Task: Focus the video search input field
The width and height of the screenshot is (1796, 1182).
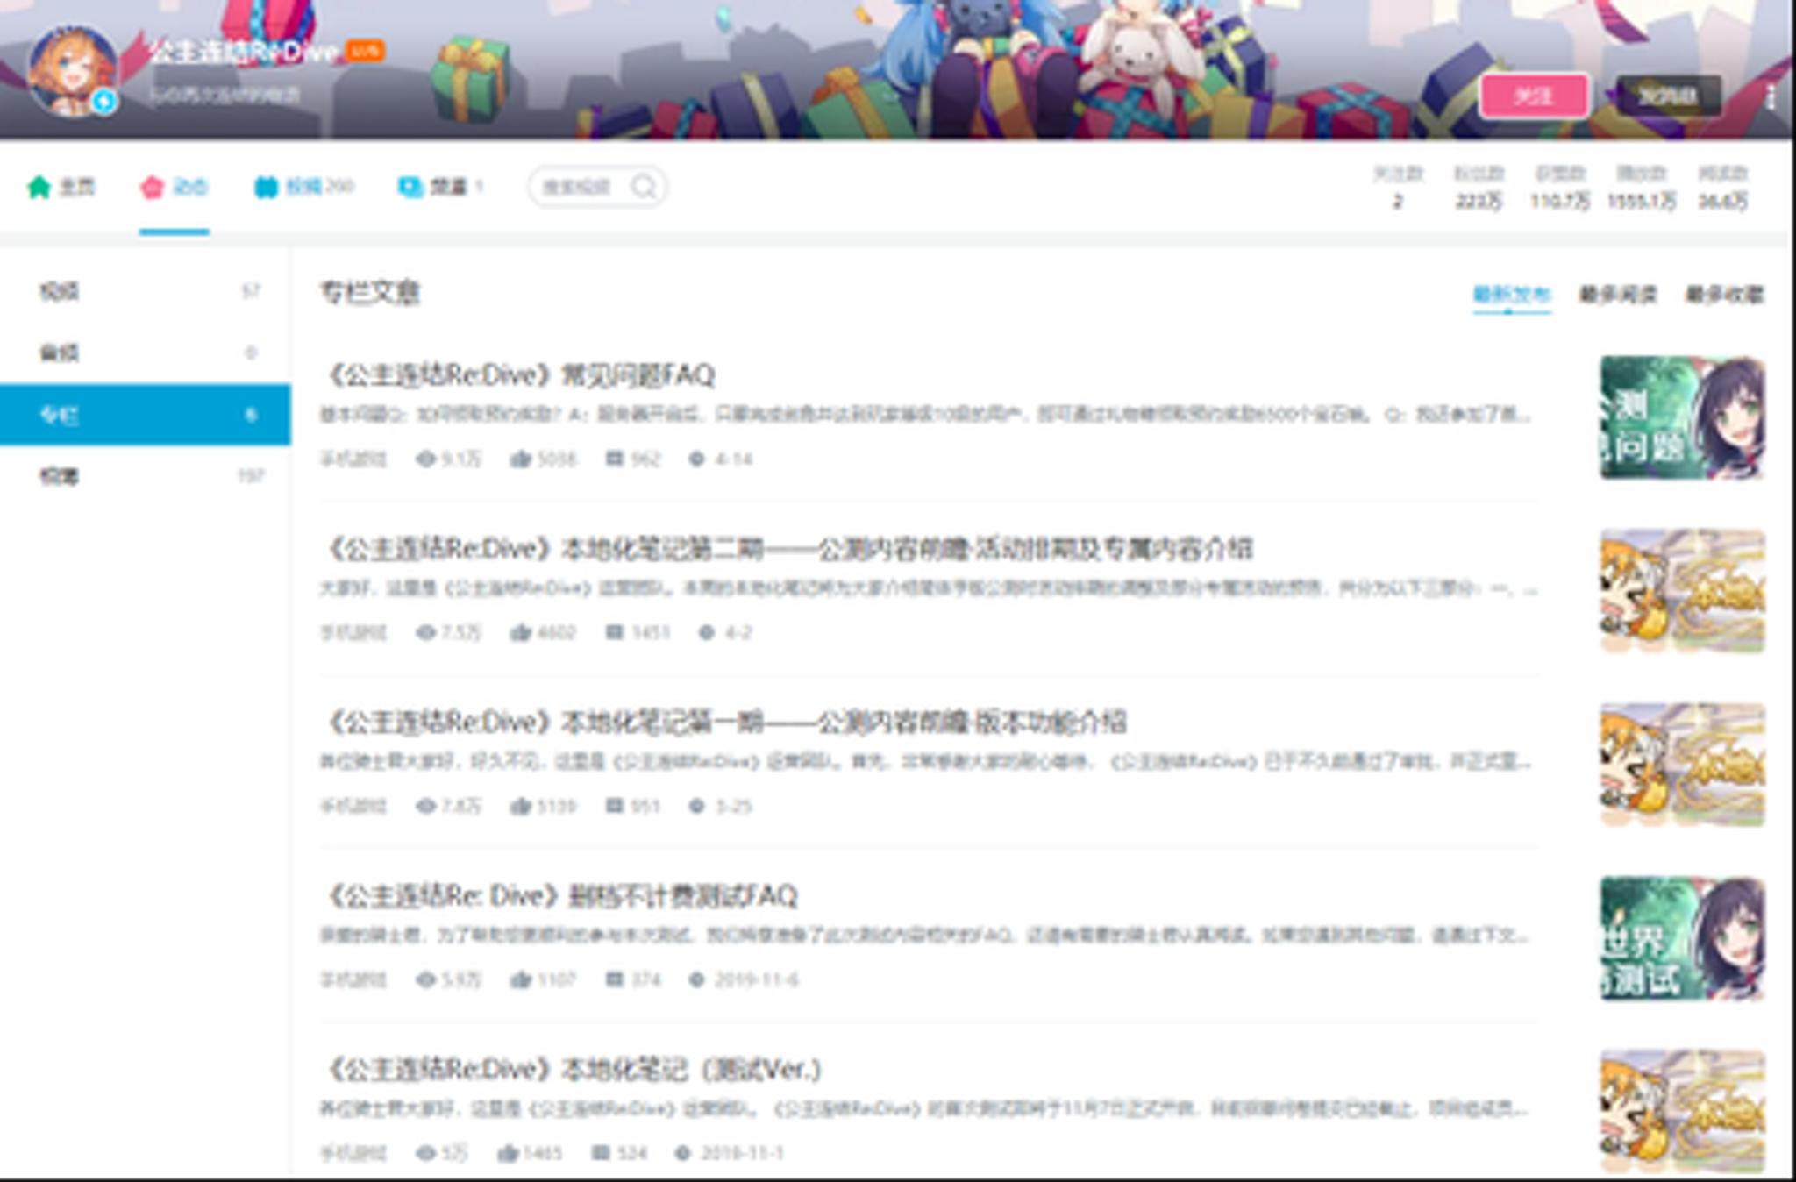Action: point(596,187)
